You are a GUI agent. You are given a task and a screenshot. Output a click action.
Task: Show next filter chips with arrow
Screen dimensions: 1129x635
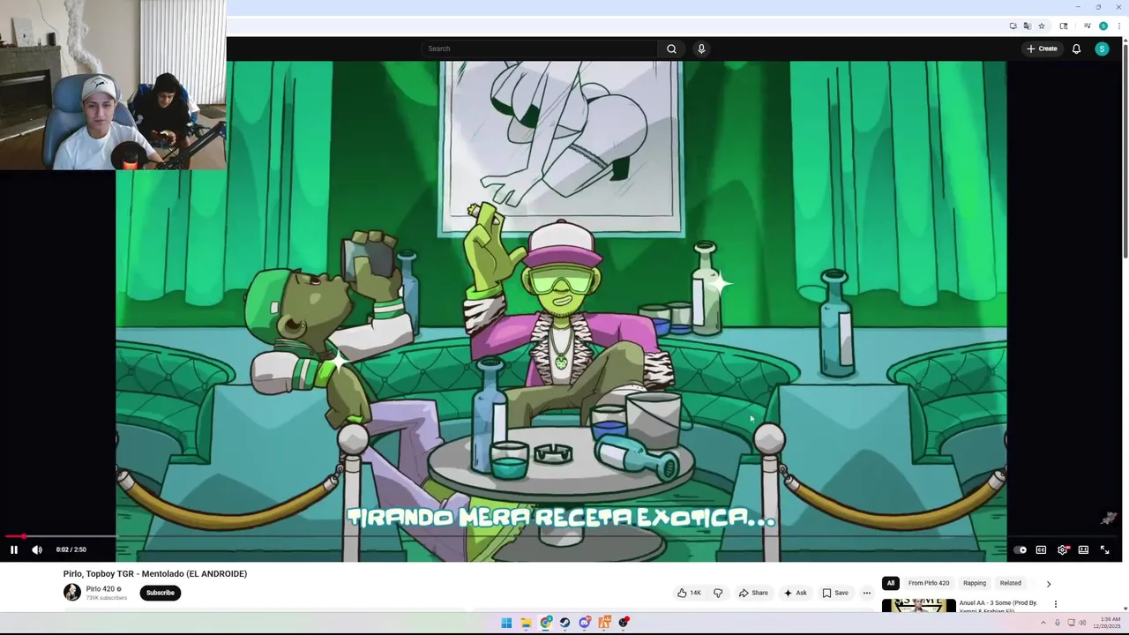pyautogui.click(x=1049, y=584)
